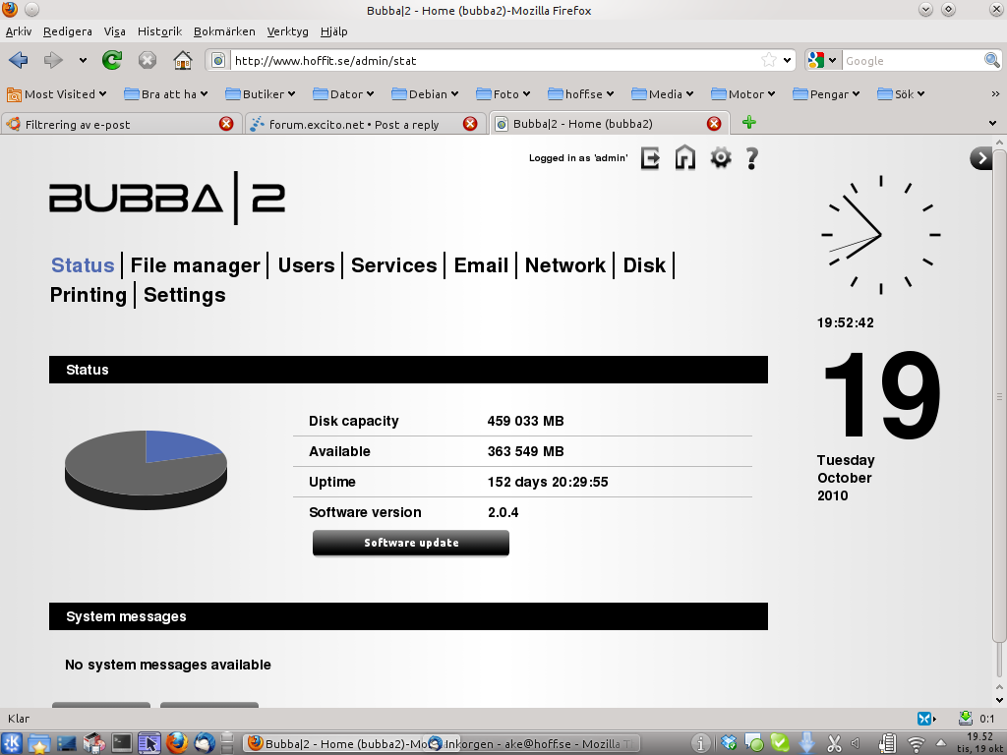Show more bookmarks with the overflow chevron
Image resolution: width=1007 pixels, height=755 pixels.
click(995, 94)
